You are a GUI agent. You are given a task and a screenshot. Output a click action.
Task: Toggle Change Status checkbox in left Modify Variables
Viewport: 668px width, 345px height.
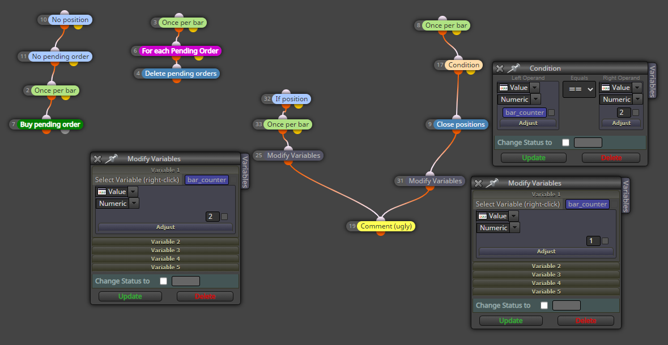(163, 281)
